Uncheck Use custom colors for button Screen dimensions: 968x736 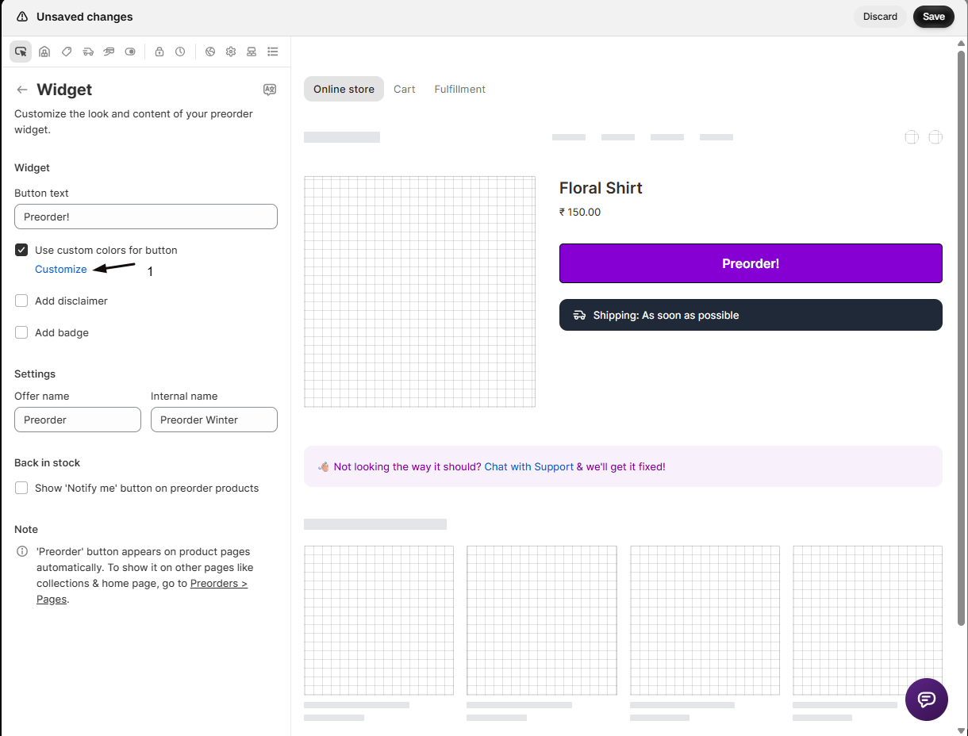click(x=21, y=250)
